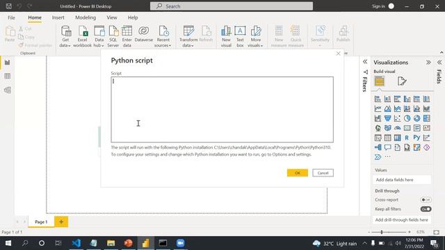Select the Stacked bar chart visual

(378, 99)
